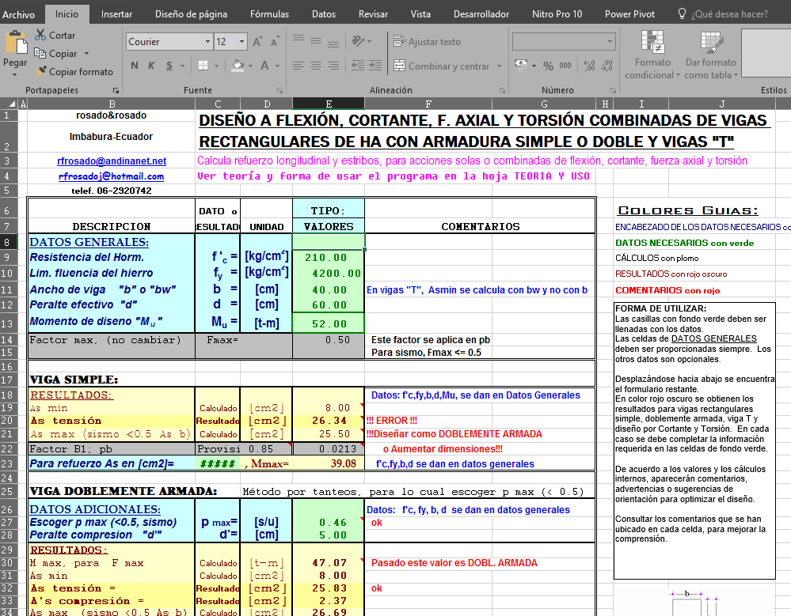Screen dimensions: 791x616
Task: Select As tensión result 26.34 cell
Action: coord(329,421)
